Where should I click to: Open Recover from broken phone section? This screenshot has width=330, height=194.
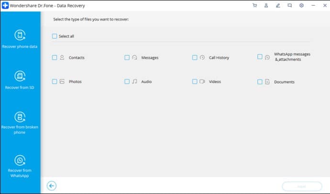(20, 123)
